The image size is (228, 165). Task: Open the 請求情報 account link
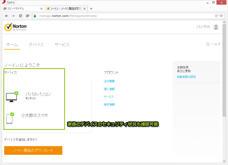(109, 104)
